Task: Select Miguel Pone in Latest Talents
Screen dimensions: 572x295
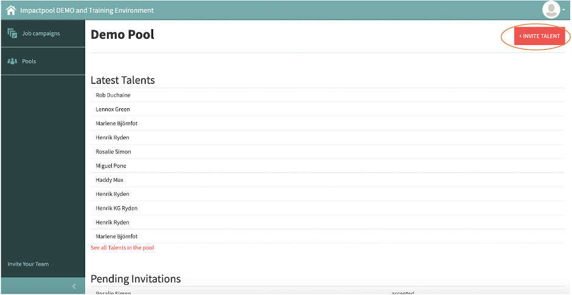Action: [x=111, y=166]
